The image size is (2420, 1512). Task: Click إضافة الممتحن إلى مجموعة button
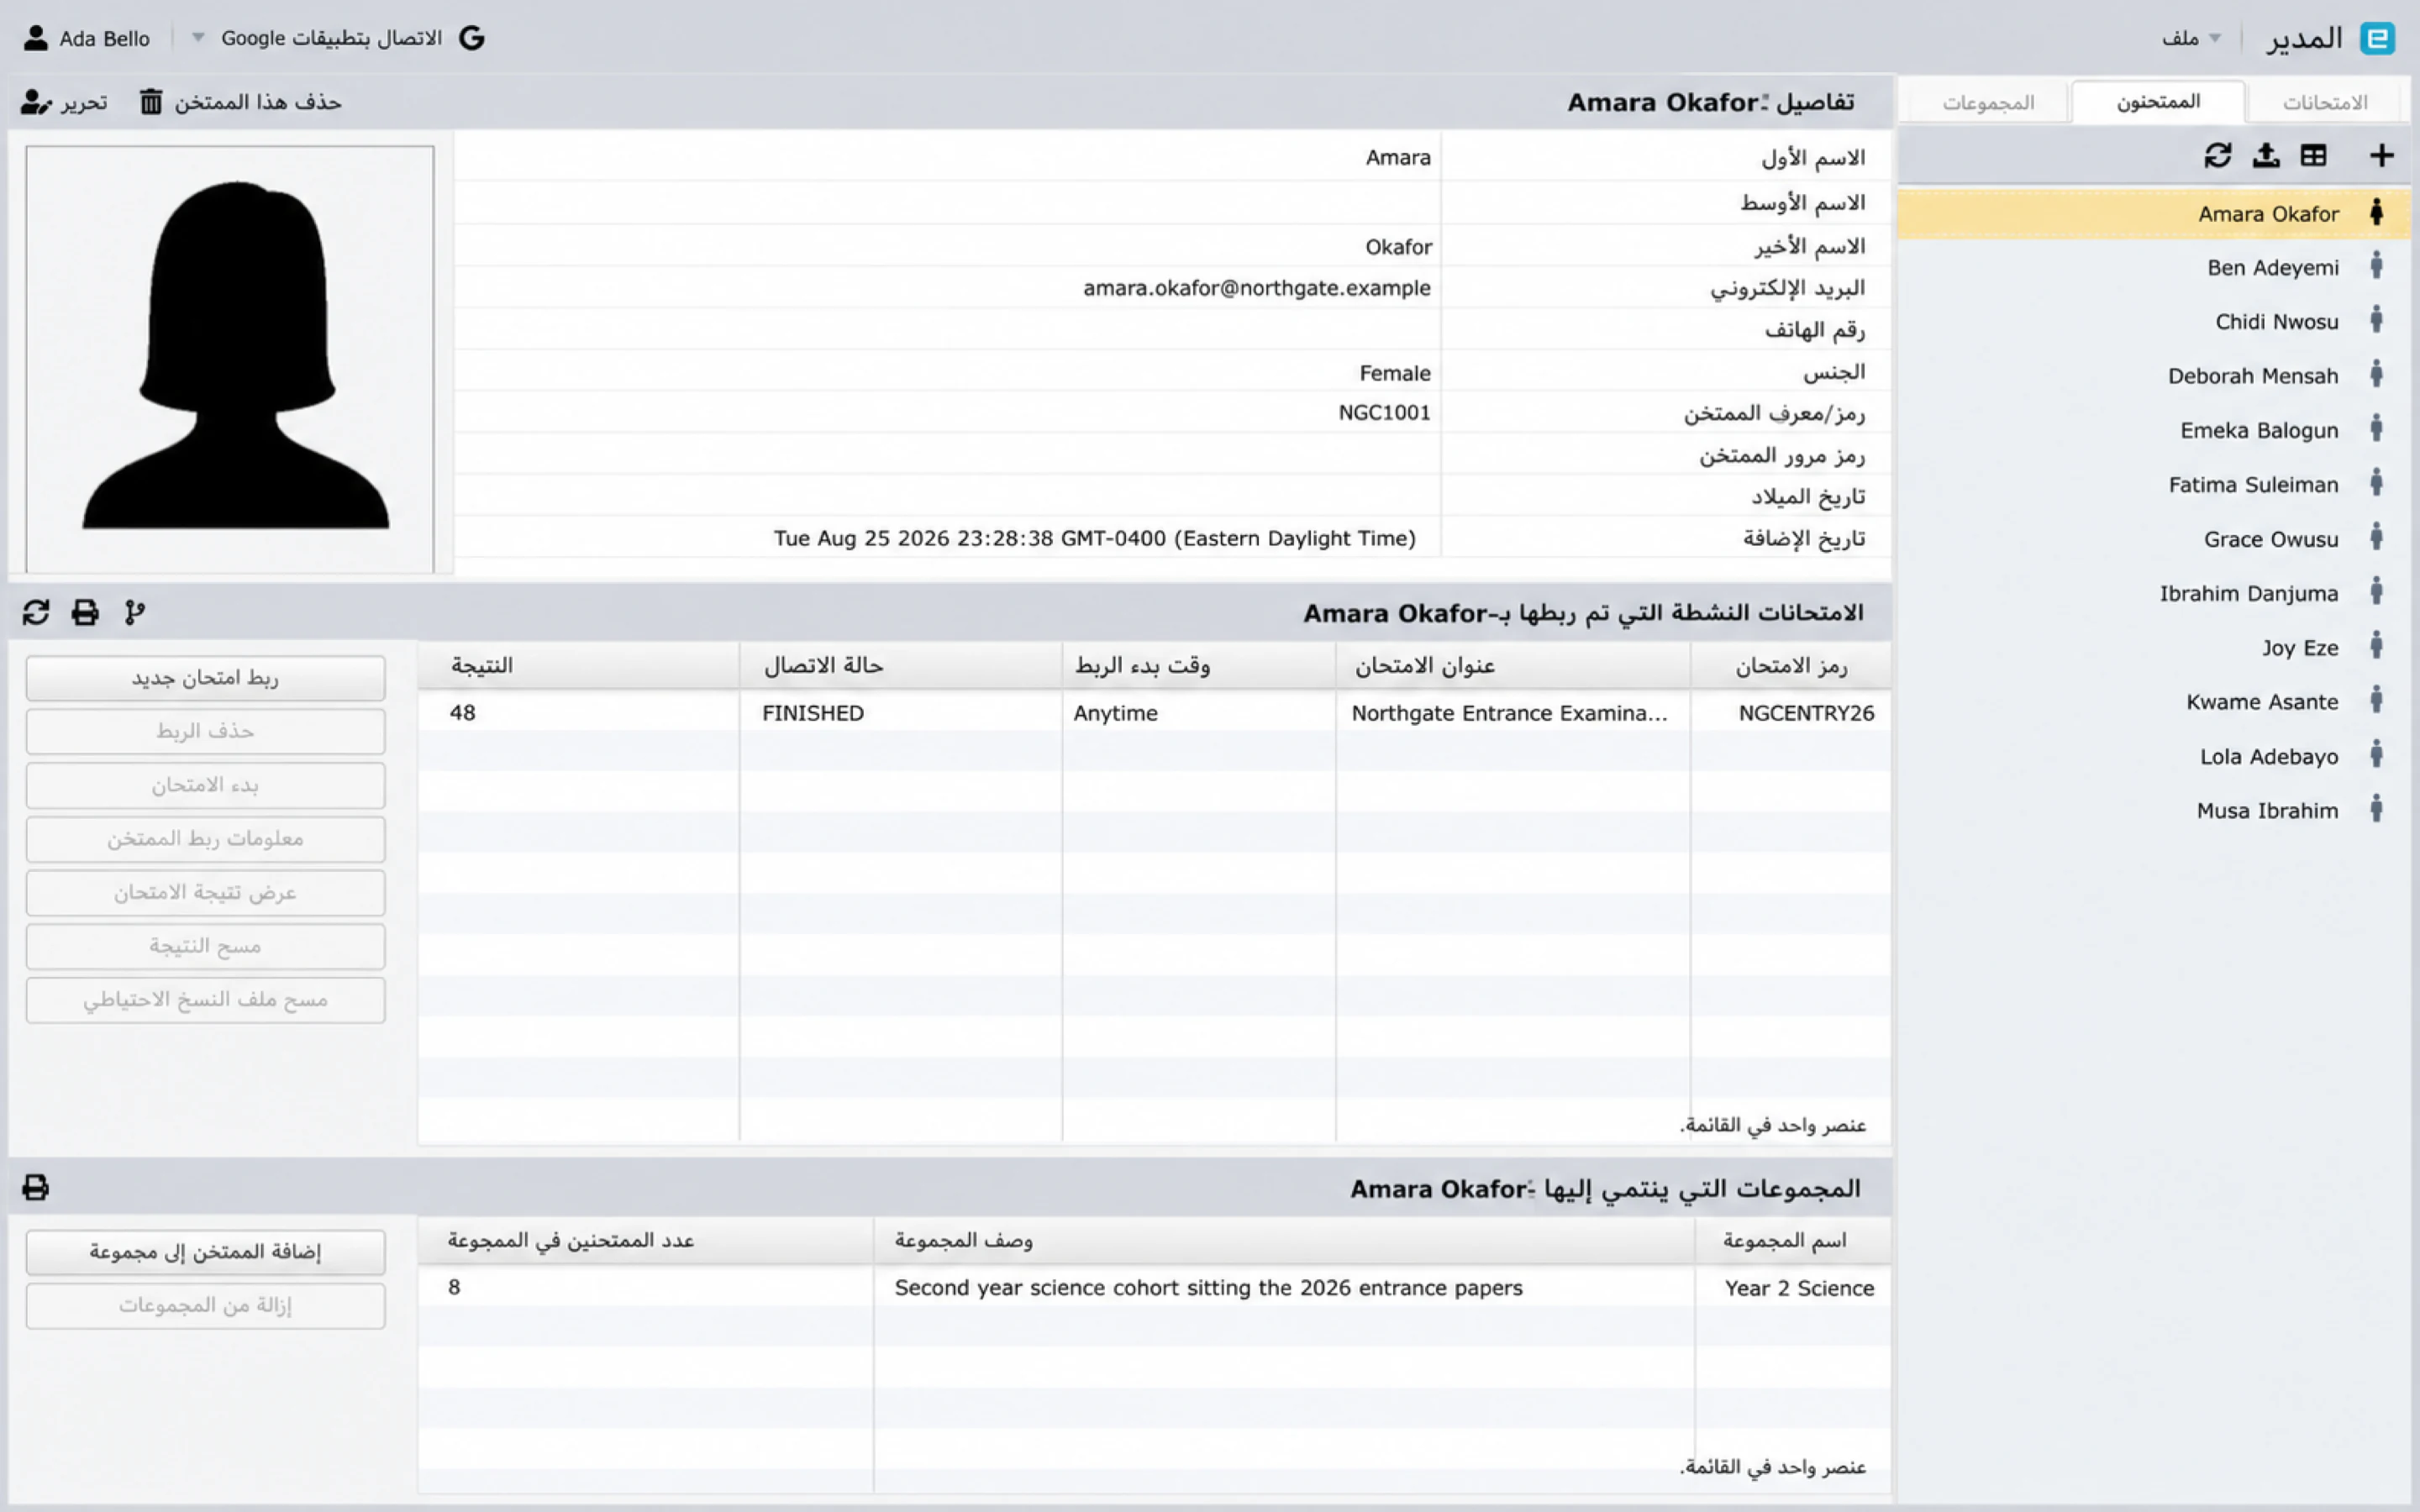click(x=205, y=1252)
